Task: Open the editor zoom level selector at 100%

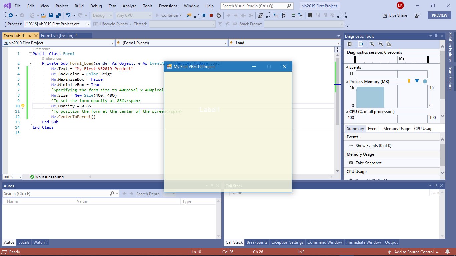Action: 12,177
